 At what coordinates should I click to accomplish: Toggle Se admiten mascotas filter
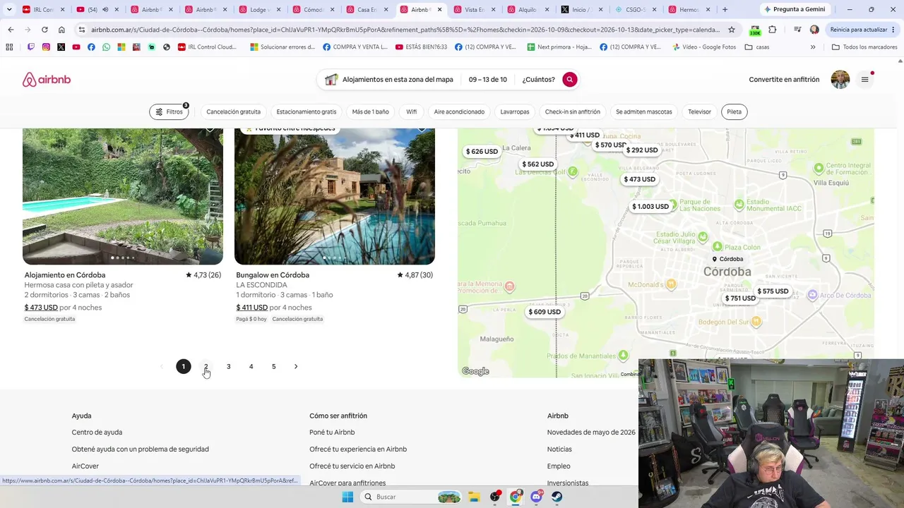point(644,112)
